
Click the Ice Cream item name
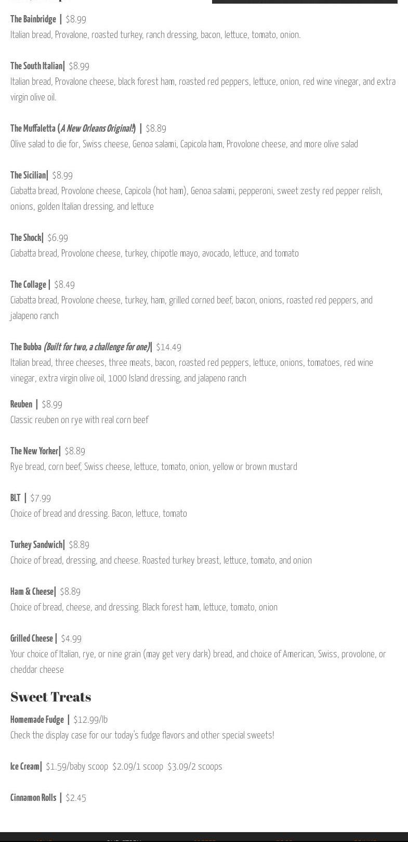[x=25, y=767]
